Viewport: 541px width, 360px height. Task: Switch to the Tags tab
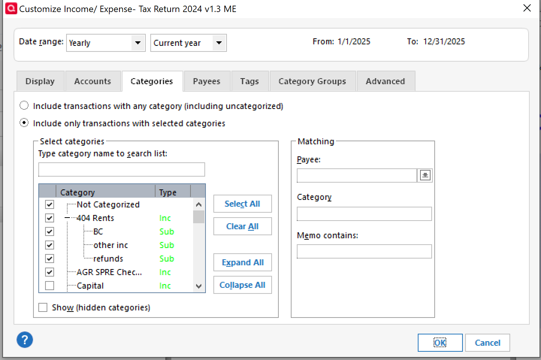250,81
